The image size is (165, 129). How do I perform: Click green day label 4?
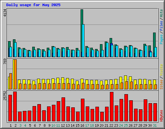(25, 125)
